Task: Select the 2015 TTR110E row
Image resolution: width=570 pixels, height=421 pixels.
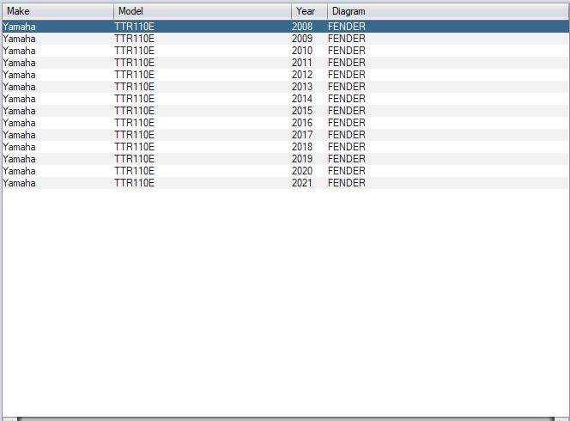Action: pyautogui.click(x=285, y=111)
